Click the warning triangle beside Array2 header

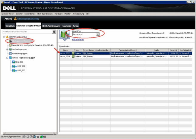click(x=15, y=19)
